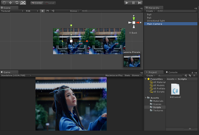Open the Hierarchy panel options menu
199x135 pixels.
(x=195, y=8)
